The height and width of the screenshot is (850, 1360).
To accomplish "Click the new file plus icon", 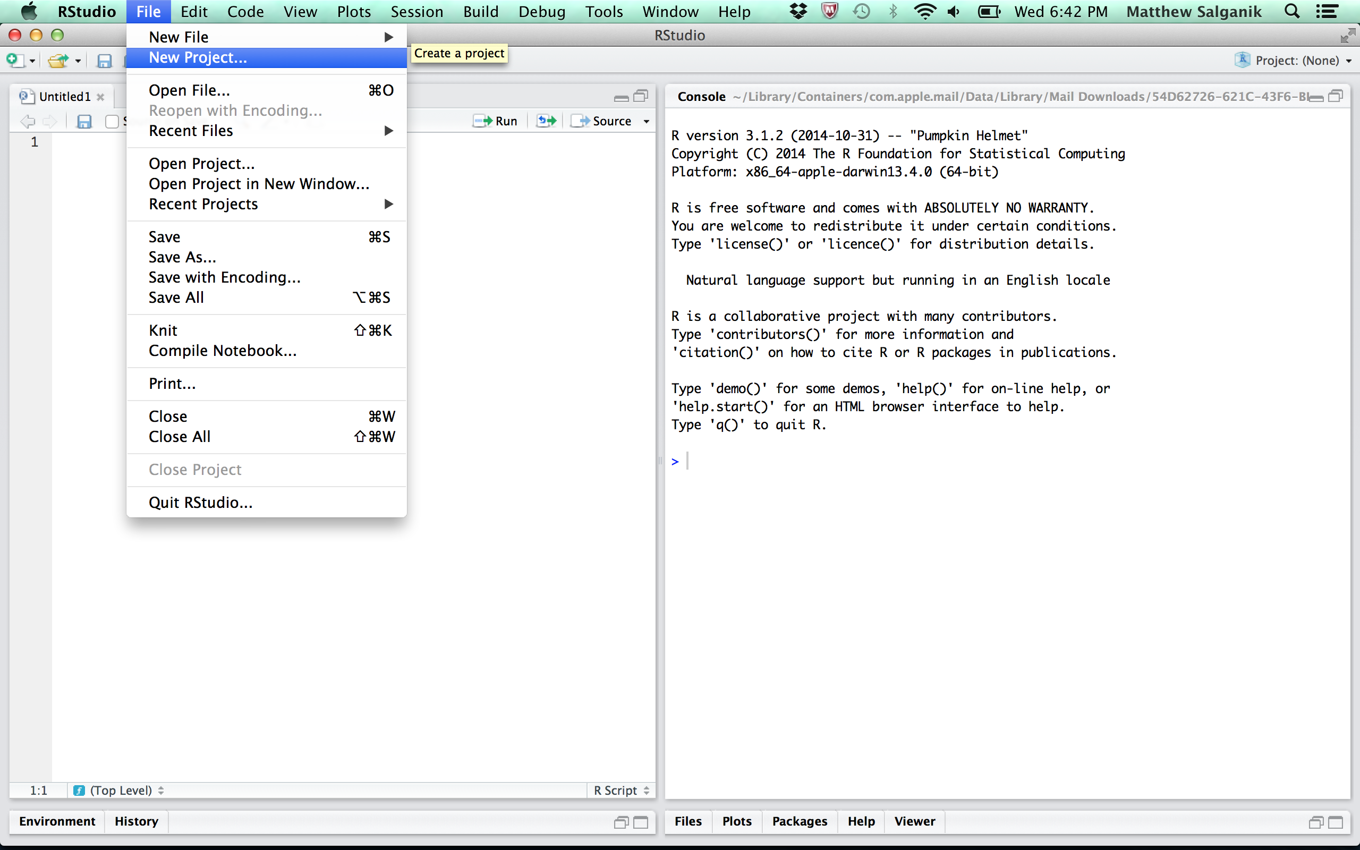I will point(15,60).
